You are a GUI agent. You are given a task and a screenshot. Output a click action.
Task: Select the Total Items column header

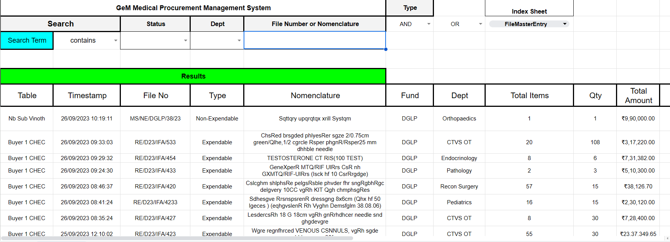(530, 96)
